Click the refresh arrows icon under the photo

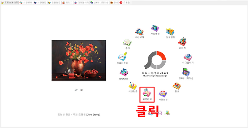(76, 90)
